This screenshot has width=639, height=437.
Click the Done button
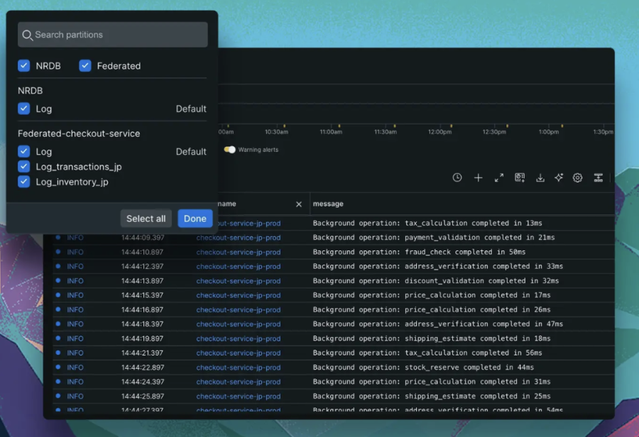195,218
